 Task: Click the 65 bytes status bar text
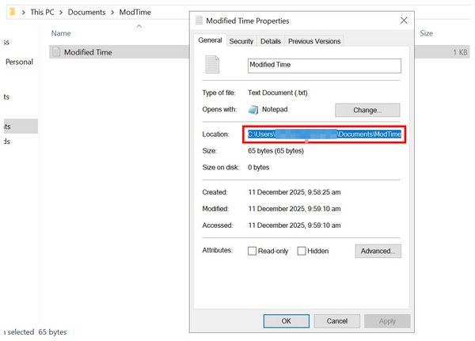coord(52,332)
